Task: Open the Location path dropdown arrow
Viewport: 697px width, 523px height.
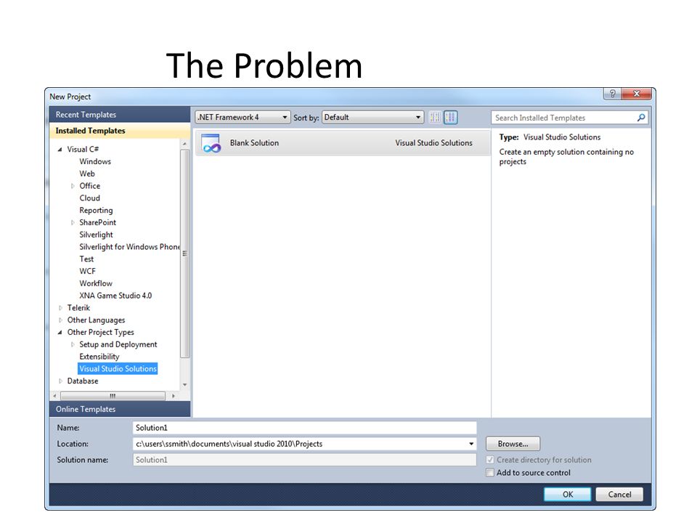Action: pyautogui.click(x=471, y=444)
